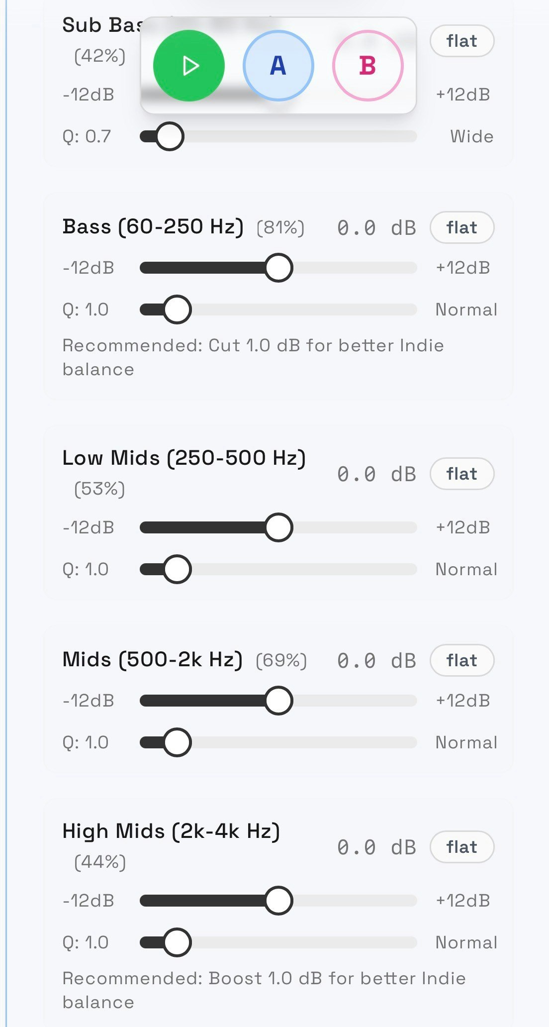Click the Bass 0.0 dB value readout
The height and width of the screenshot is (1027, 549).
(x=376, y=228)
